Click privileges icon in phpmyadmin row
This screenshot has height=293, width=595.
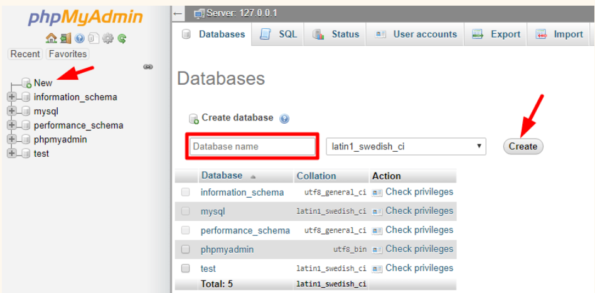tap(377, 250)
